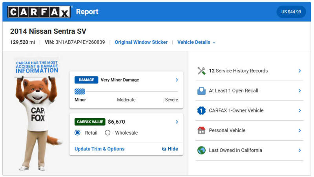
Task: Open the 12 Service History Records row
Action: [x=249, y=71]
